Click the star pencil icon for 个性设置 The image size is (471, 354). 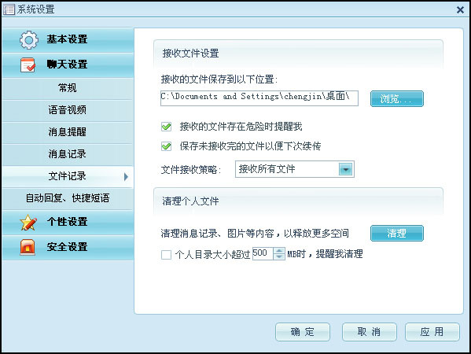28,223
